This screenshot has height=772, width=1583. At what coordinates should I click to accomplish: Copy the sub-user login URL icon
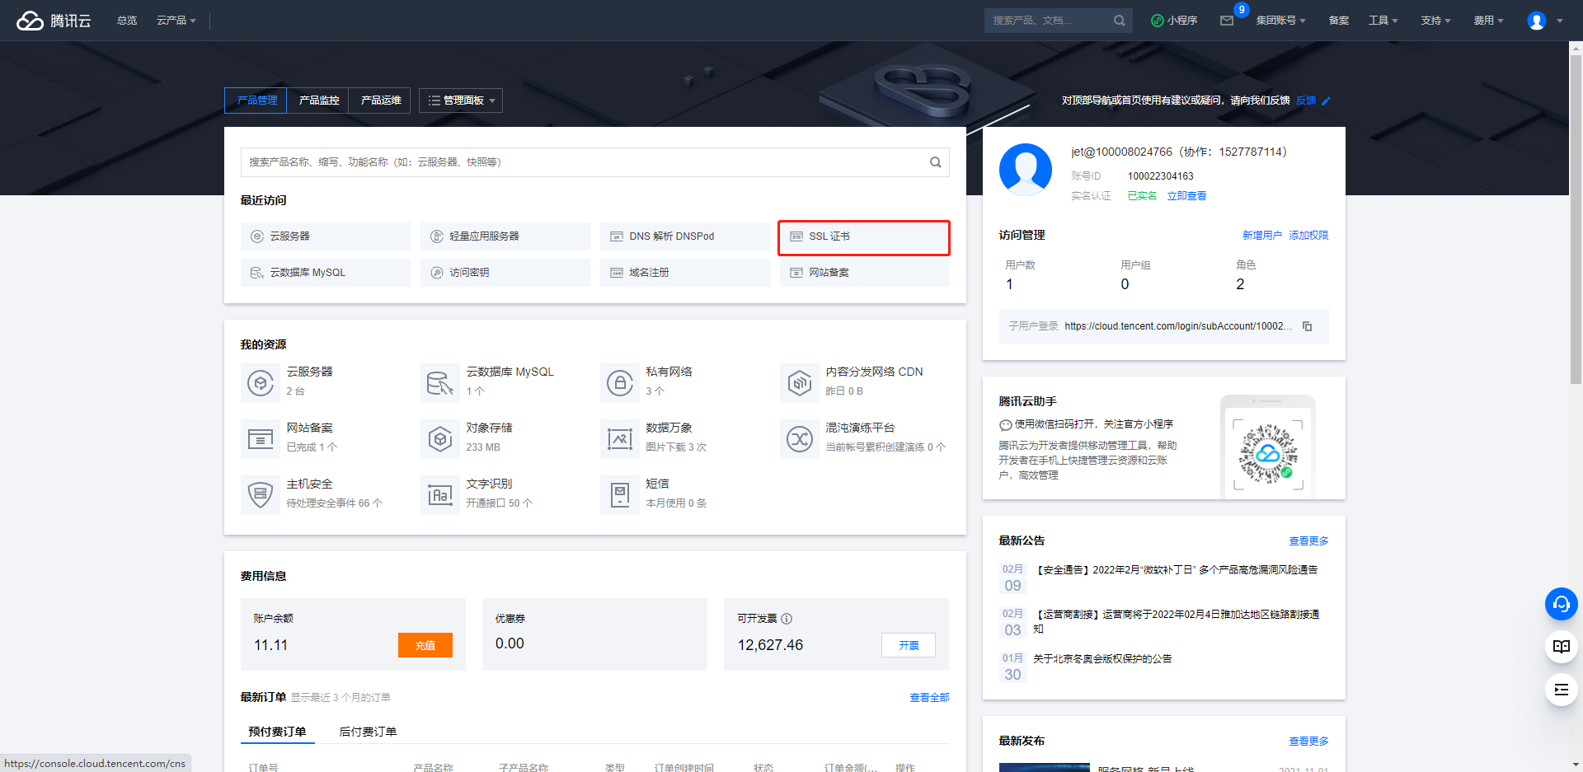[x=1307, y=326]
